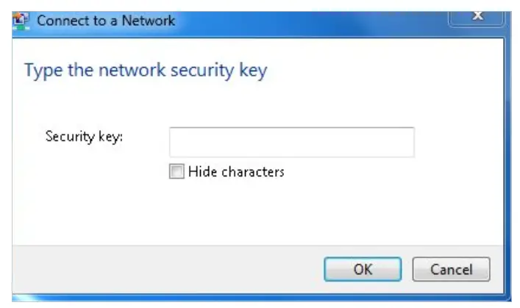
Task: Click the right end of the Security key field
Action: [x=409, y=142]
